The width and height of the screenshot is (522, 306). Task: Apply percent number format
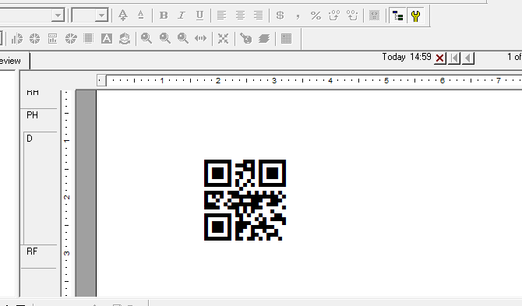[x=316, y=16]
